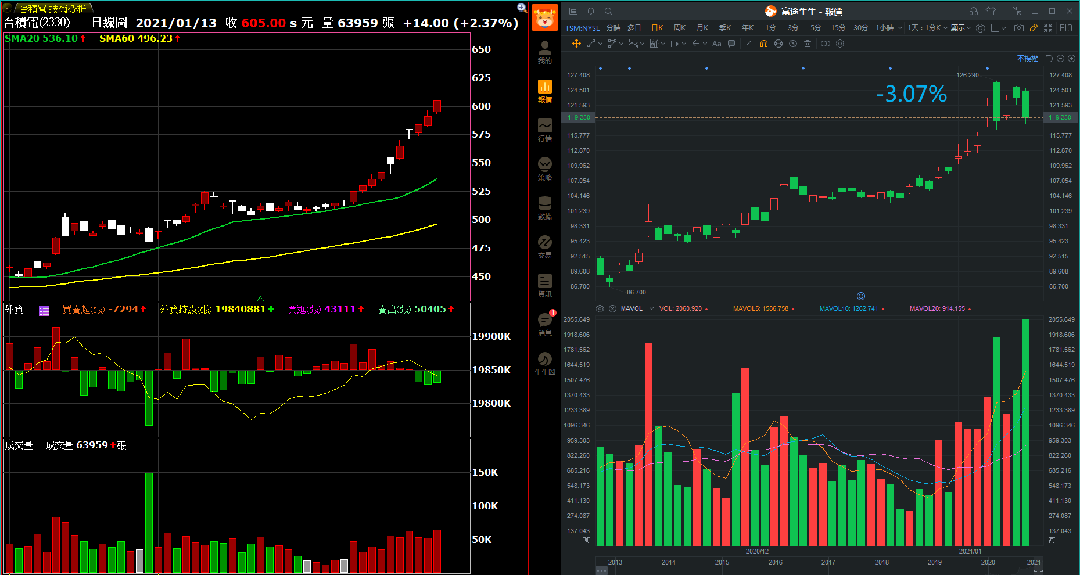Zoom out chart with minus button

[1060, 59]
